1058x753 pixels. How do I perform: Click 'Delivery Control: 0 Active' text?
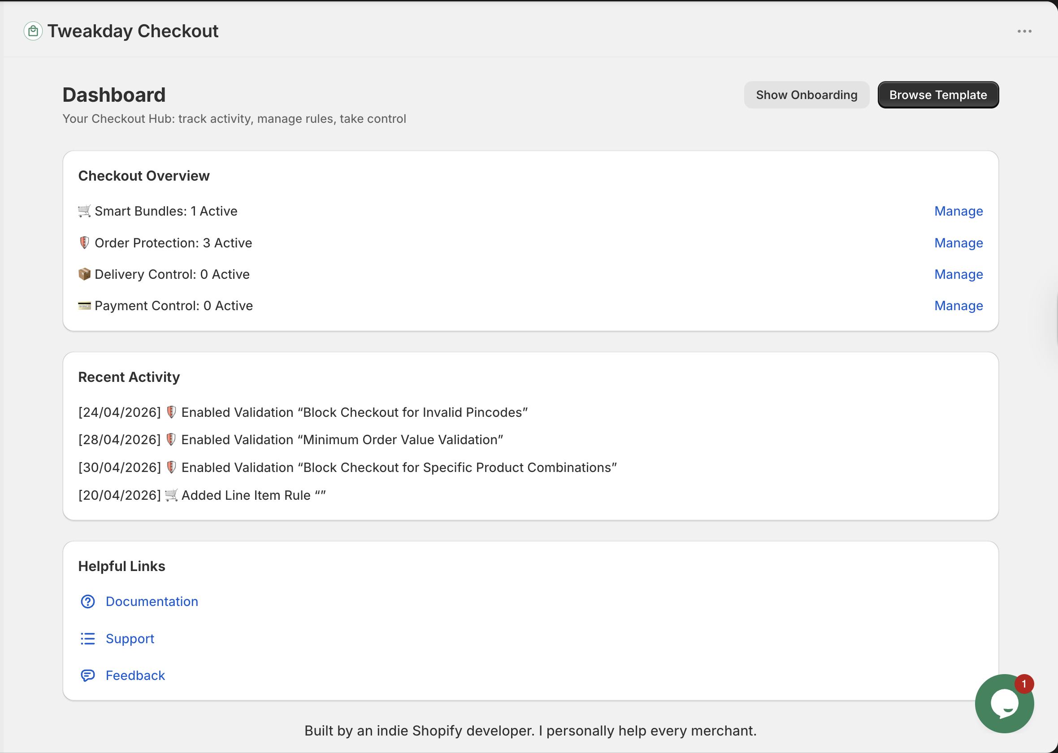tap(172, 274)
